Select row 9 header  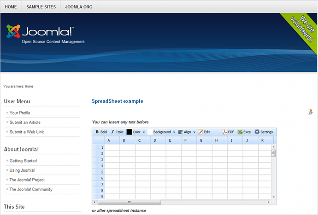coord(98,196)
